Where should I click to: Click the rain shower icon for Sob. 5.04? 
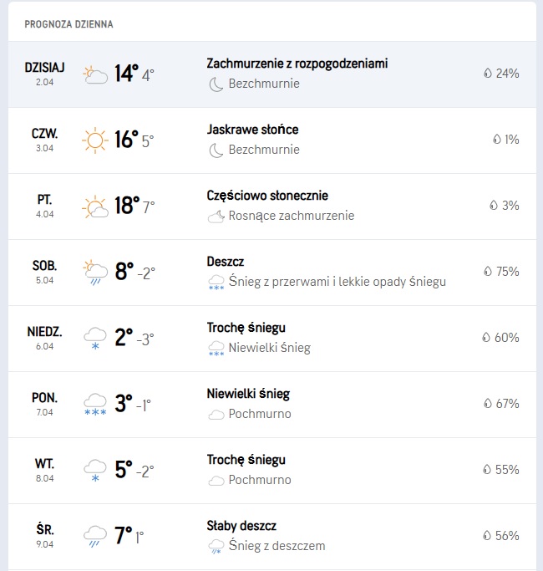point(94,272)
